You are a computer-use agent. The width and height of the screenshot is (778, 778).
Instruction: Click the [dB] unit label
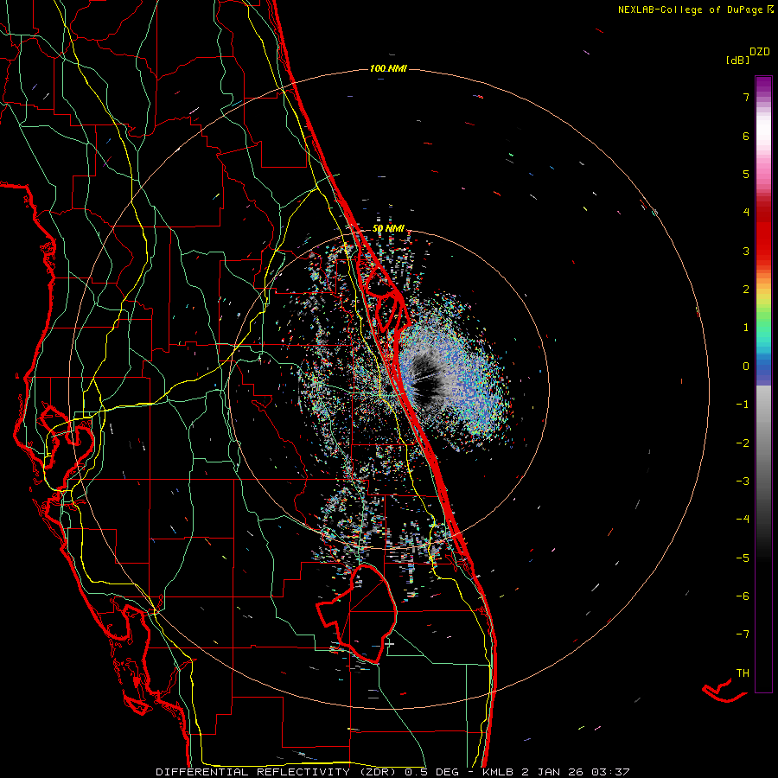click(x=738, y=60)
